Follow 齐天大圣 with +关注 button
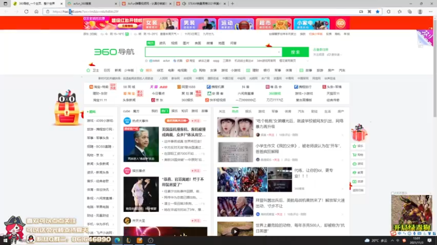This screenshot has width=437, height=245. pyautogui.click(x=196, y=221)
